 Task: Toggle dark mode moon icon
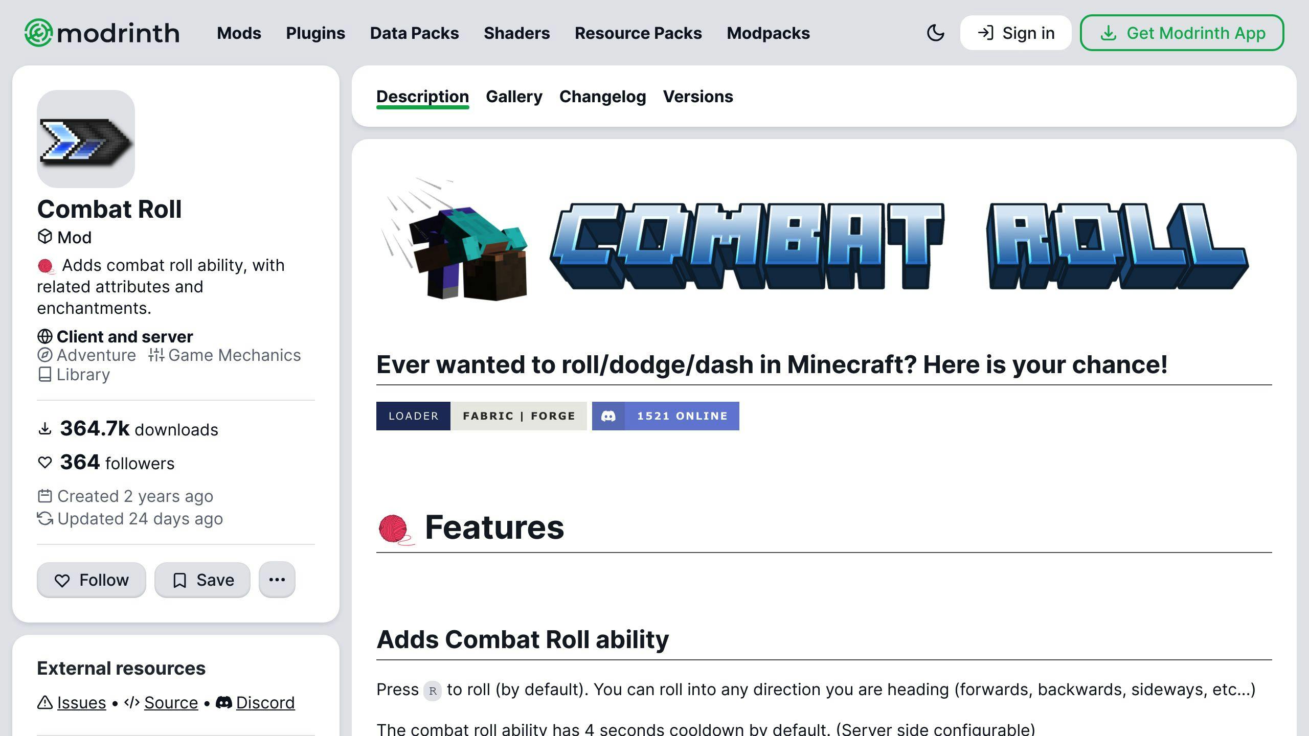pos(935,33)
